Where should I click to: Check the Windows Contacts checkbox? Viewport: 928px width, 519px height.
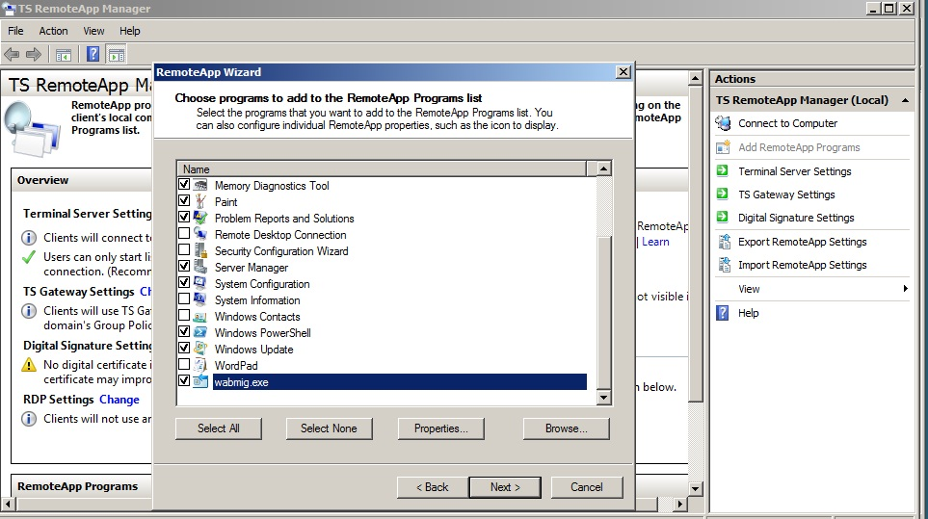pos(184,315)
